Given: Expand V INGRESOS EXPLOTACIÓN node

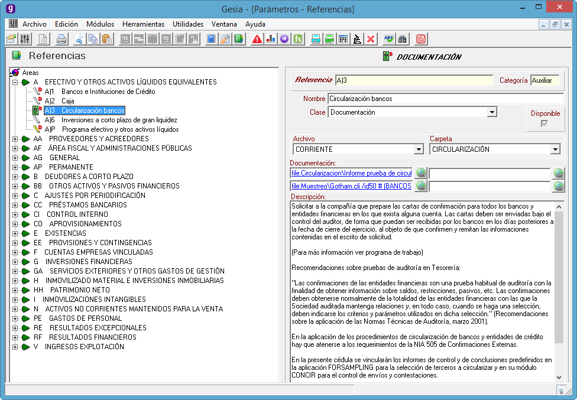Looking at the screenshot, I should 15,347.
